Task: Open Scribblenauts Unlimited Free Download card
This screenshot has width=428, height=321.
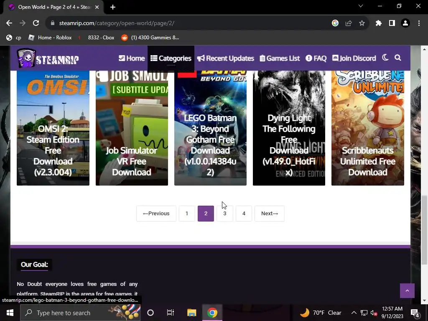Action: coord(368,128)
